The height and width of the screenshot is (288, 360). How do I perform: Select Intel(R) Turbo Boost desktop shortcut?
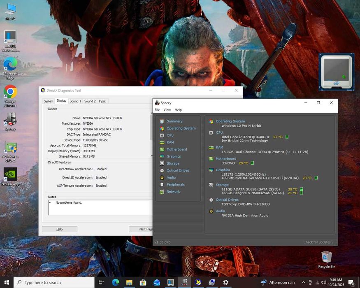coord(10,41)
